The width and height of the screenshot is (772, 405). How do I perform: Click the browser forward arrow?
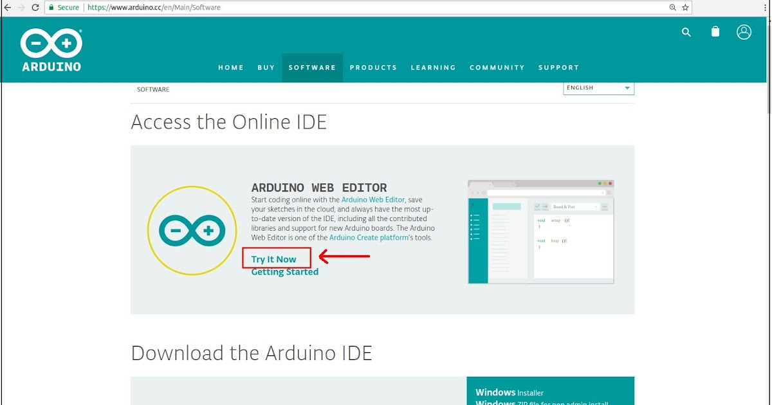[21, 7]
